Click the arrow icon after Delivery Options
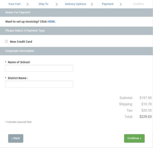This screenshot has width=153, height=148. pyautogui.click(x=92, y=4)
